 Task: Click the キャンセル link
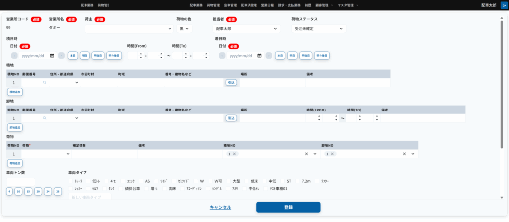click(221, 207)
